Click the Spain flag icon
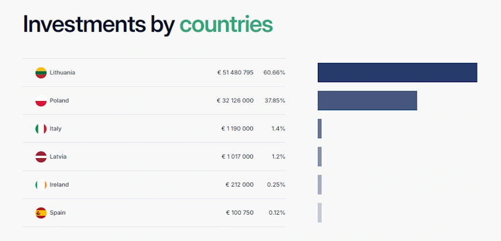Image resolution: width=501 pixels, height=241 pixels. [41, 212]
